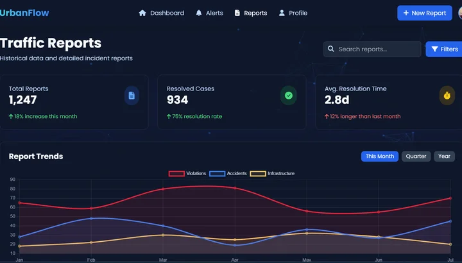This screenshot has width=462, height=263.
Task: Click the bell icon beside Alerts
Action: (x=199, y=13)
